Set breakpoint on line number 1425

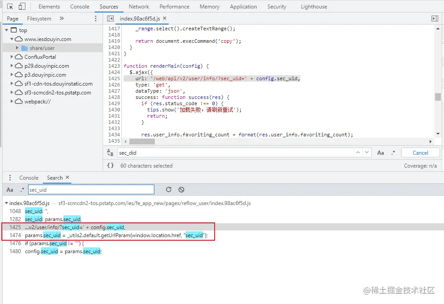coord(114,78)
